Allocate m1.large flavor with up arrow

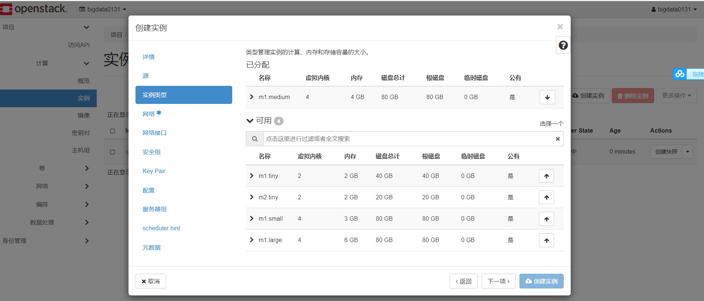pos(546,240)
